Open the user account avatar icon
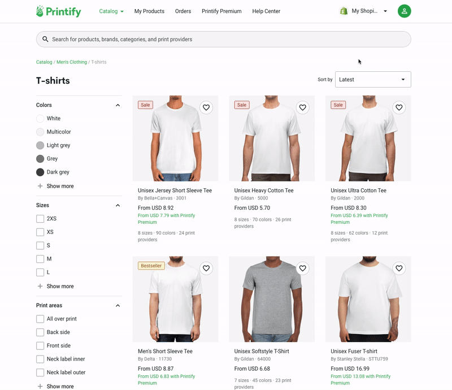 [x=404, y=11]
